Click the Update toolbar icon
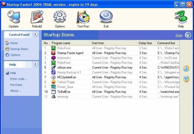The height and width of the screenshot is (134, 194). coord(14,17)
